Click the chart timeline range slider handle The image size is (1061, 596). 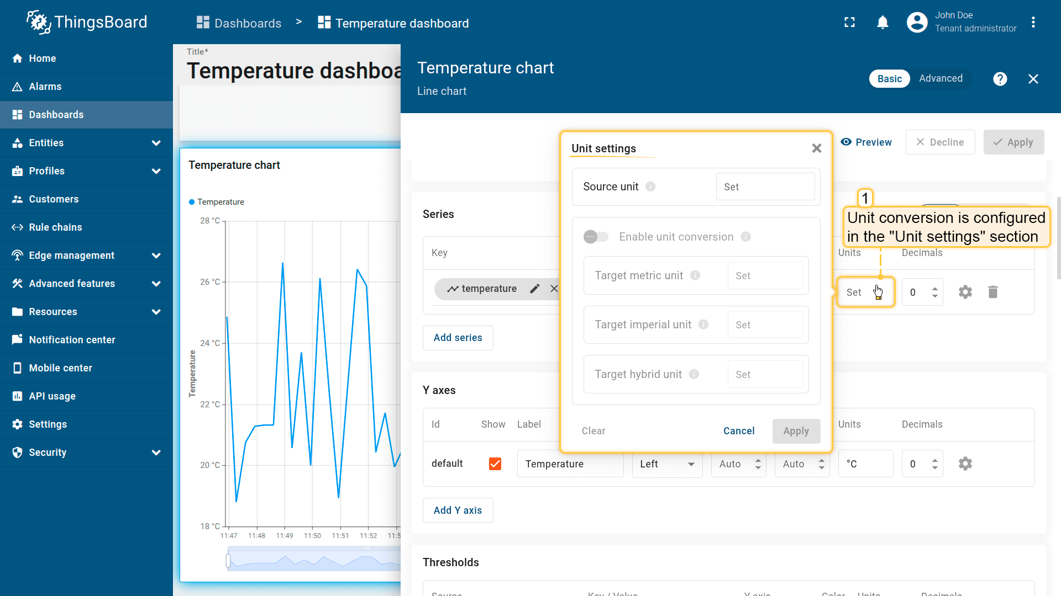tap(228, 561)
